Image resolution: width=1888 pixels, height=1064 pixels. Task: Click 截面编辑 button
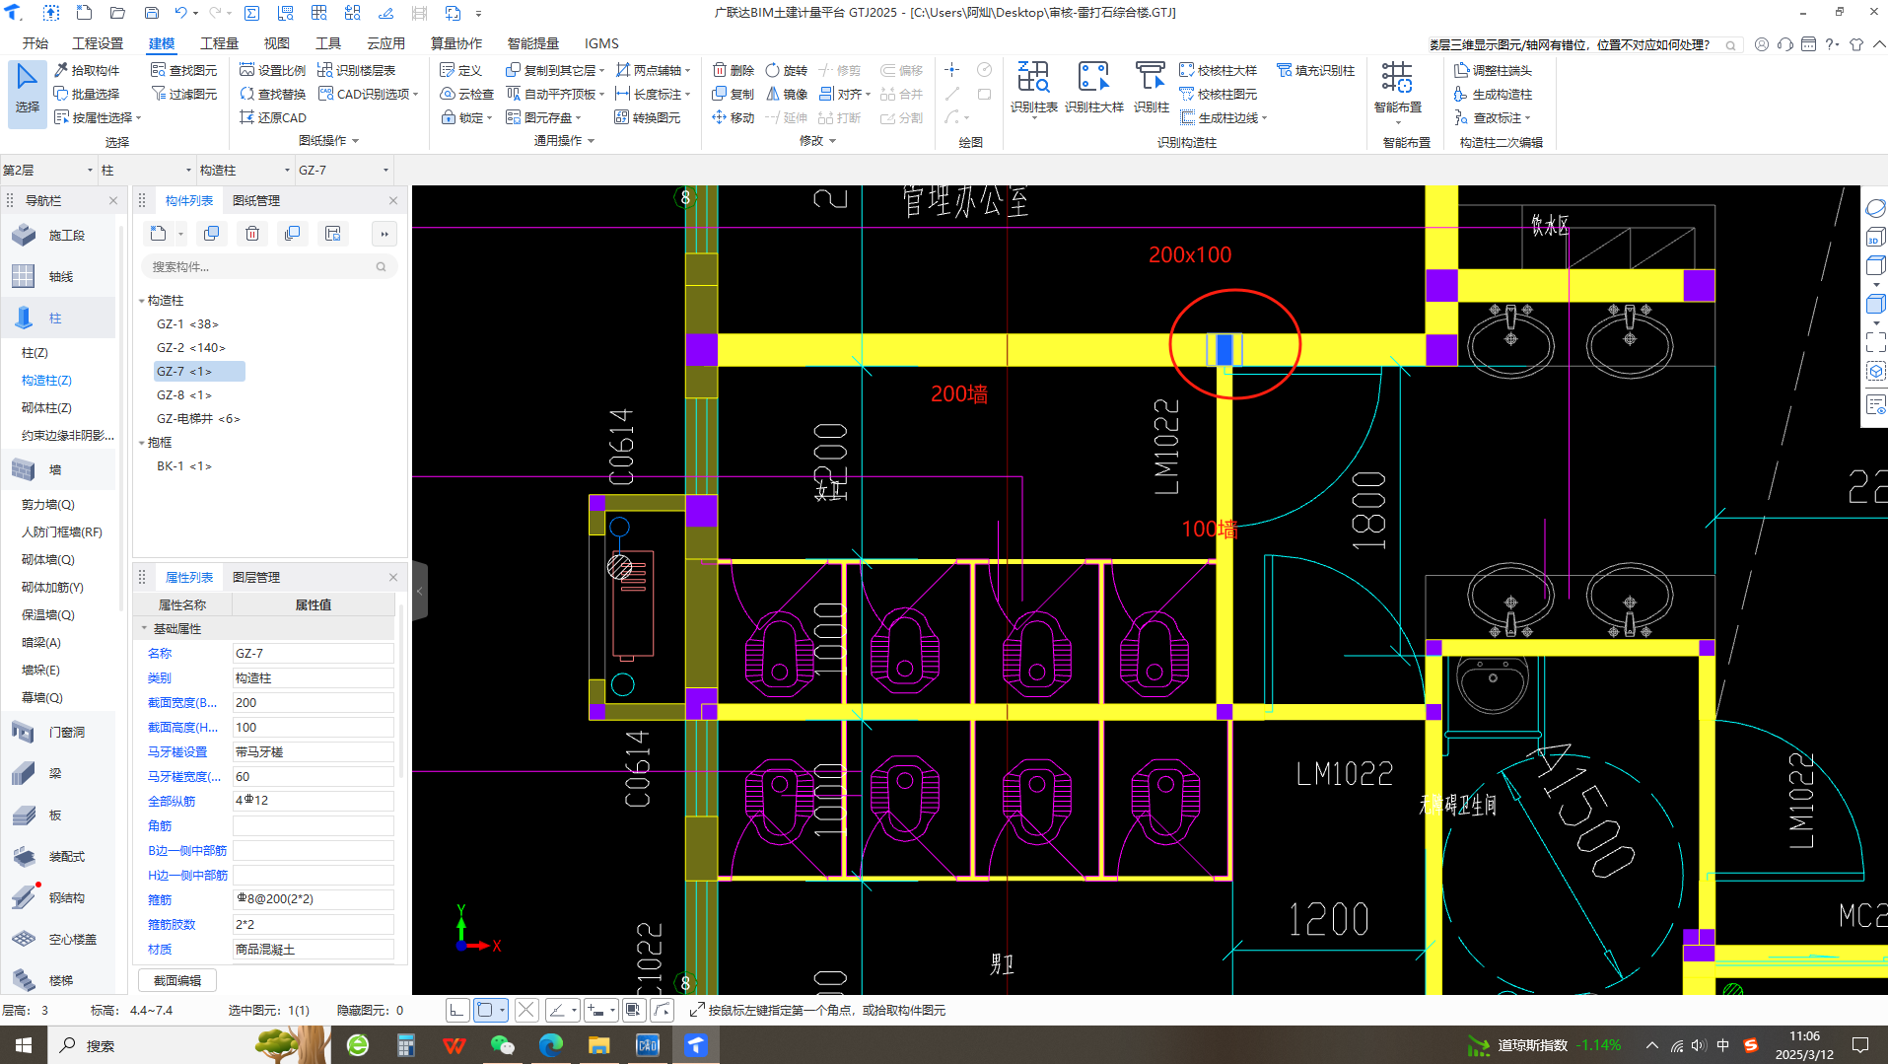177,980
